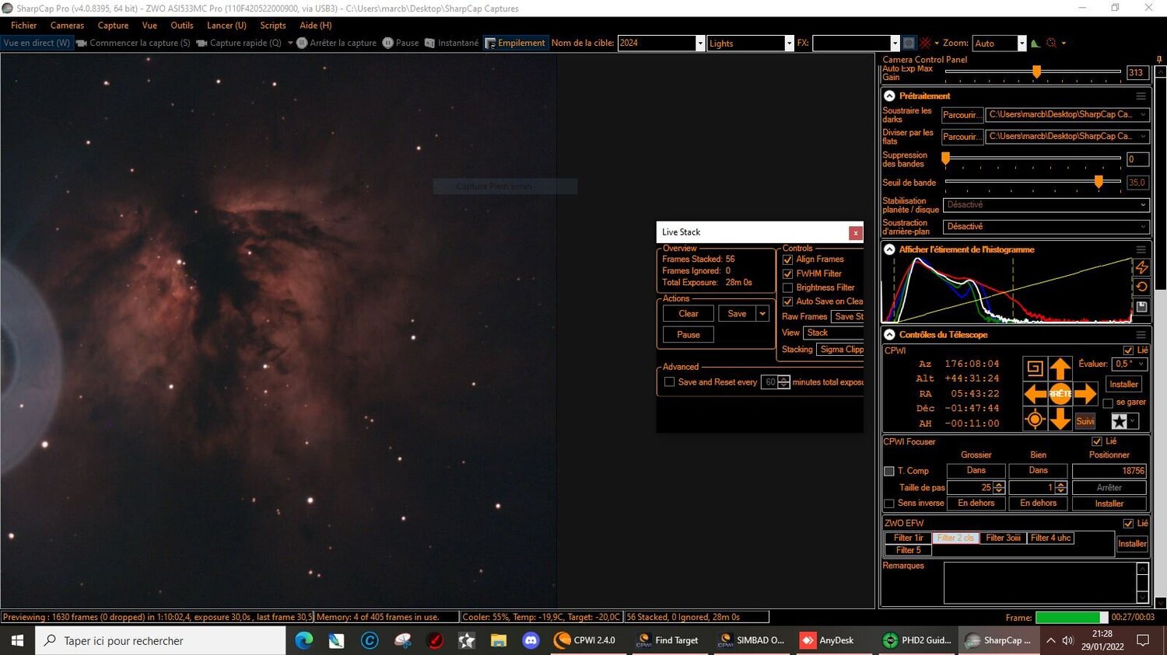The image size is (1167, 655).
Task: Open the Stabilisation planète / disque dropdown
Action: tap(1046, 205)
